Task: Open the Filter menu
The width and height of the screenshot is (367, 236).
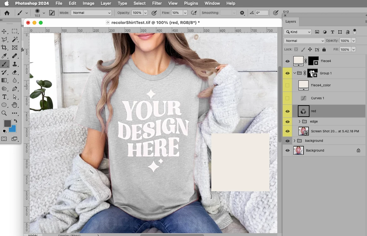Action: [157, 3]
